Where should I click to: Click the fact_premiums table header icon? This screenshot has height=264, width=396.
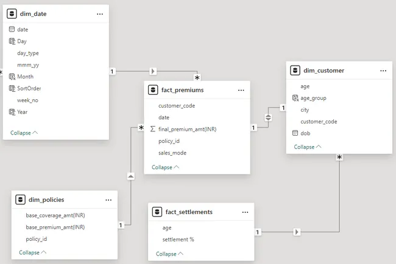153,90
